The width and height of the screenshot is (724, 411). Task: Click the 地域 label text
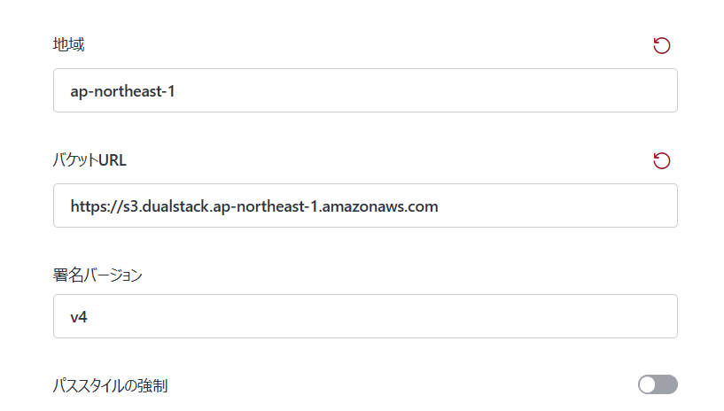(68, 45)
